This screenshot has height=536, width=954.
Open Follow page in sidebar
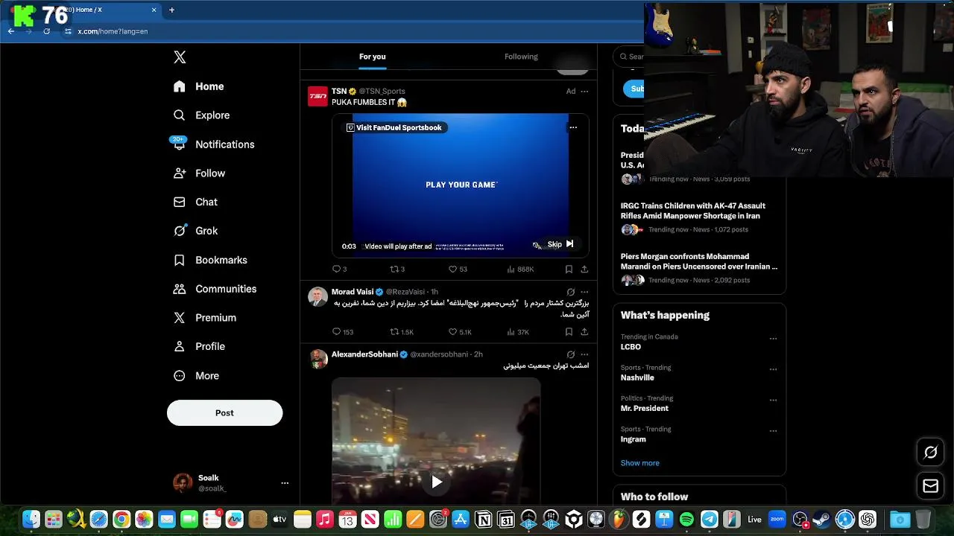point(199,173)
